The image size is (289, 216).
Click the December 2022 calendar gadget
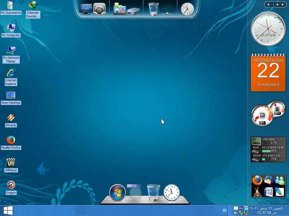[268, 72]
